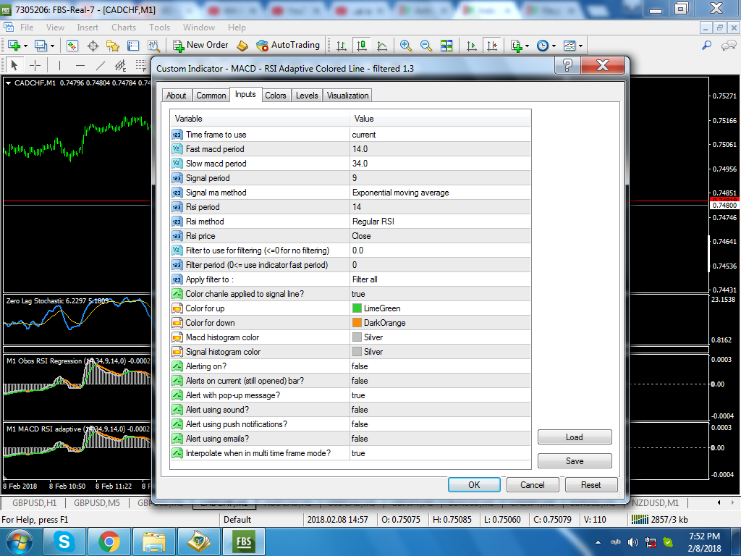
Task: Select the Crosshair tool
Action: [x=35, y=65]
